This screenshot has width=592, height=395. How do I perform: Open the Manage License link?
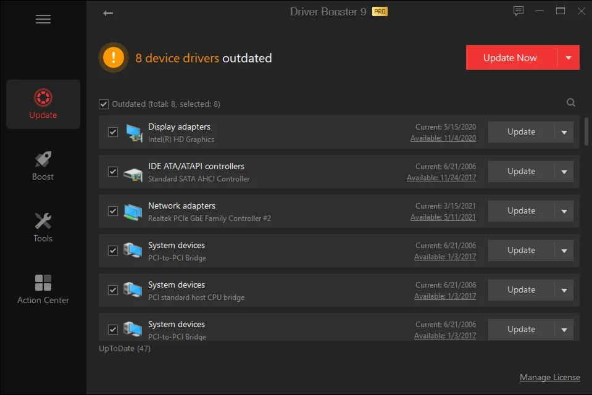[549, 377]
